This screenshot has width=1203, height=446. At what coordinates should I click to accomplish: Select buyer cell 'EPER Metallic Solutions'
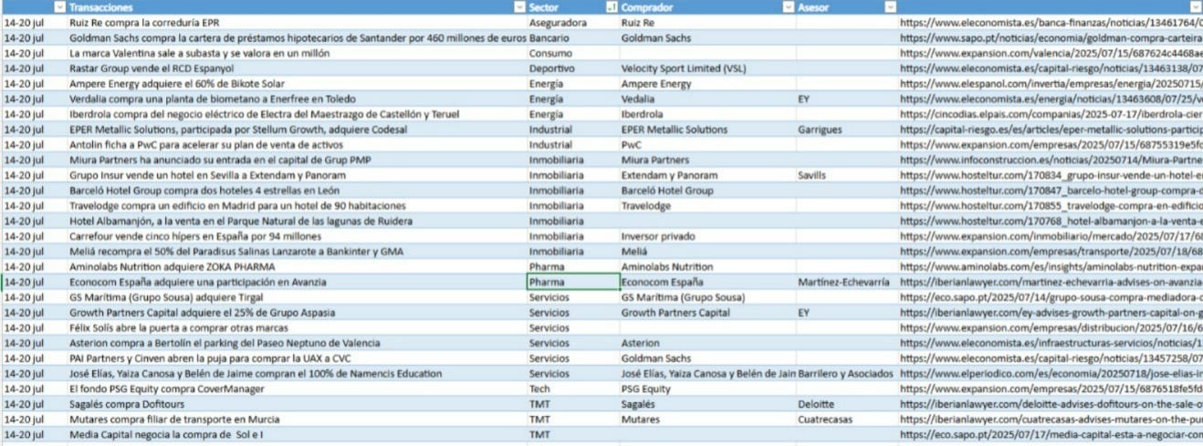(707, 130)
